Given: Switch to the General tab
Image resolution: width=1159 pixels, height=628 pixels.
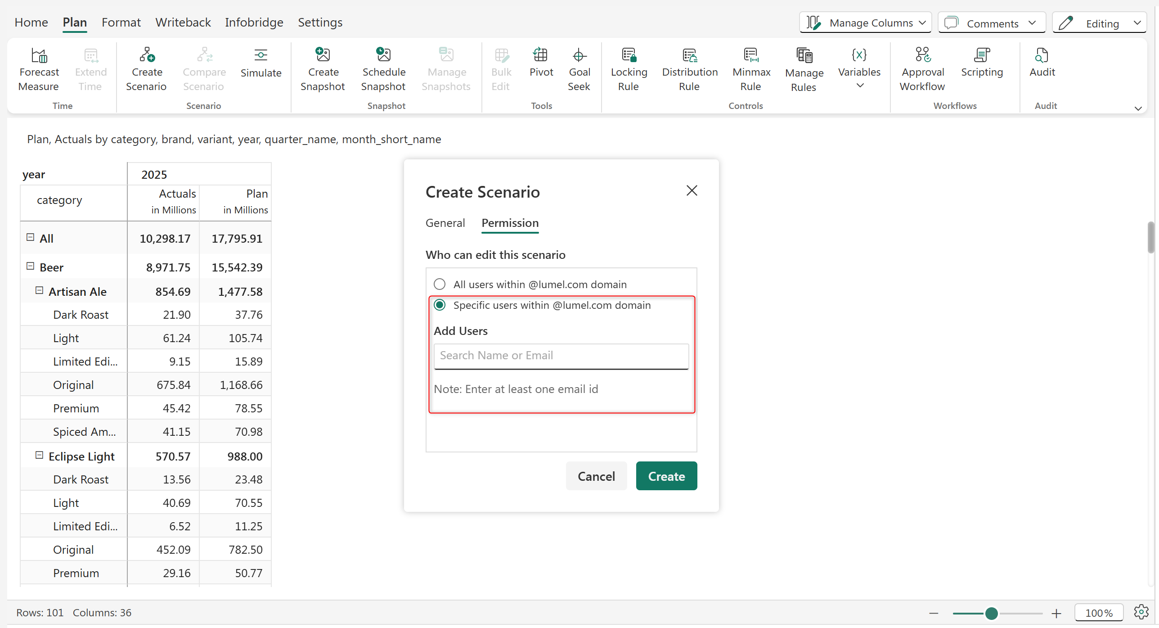Looking at the screenshot, I should point(445,223).
